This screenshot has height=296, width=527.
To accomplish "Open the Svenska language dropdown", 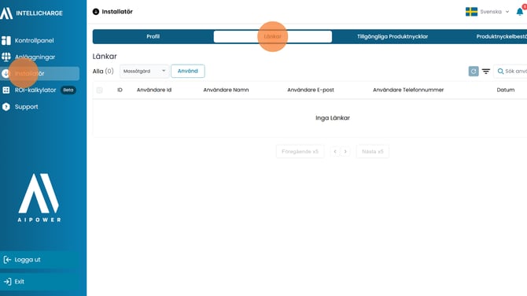I will click(495, 12).
